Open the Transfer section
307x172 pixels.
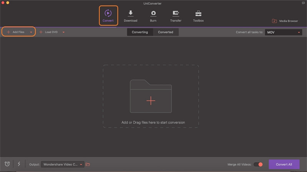(176, 16)
